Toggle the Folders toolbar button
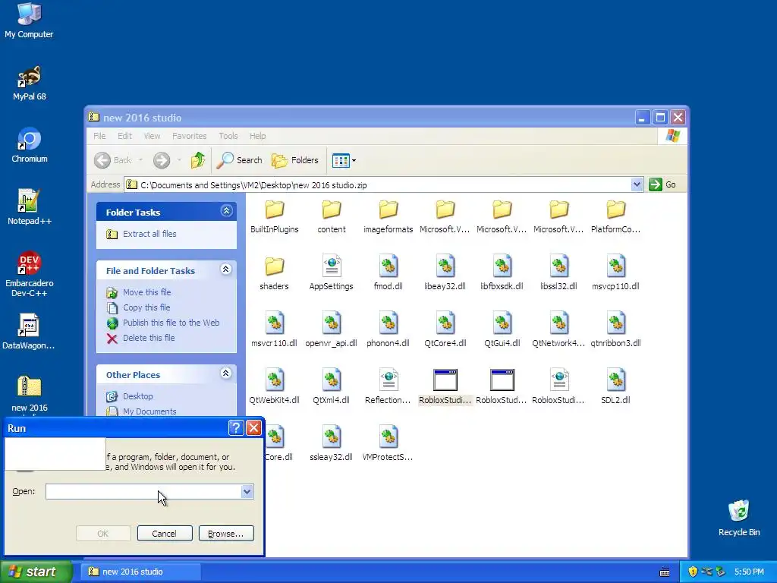This screenshot has width=777, height=583. 295,160
